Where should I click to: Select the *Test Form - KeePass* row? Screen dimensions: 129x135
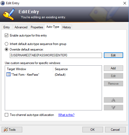click(53, 75)
